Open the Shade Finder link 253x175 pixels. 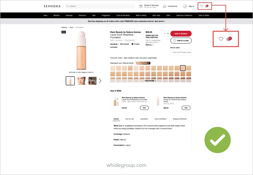(143, 63)
